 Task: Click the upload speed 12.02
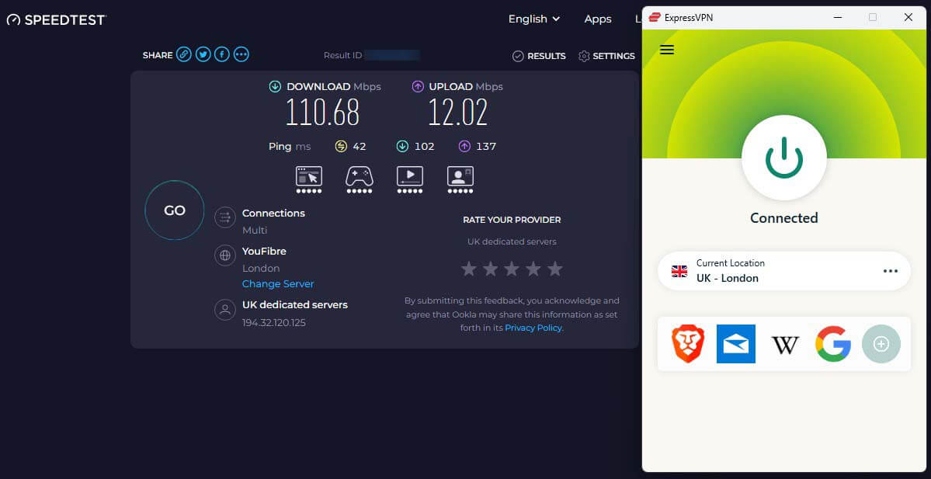click(x=458, y=113)
